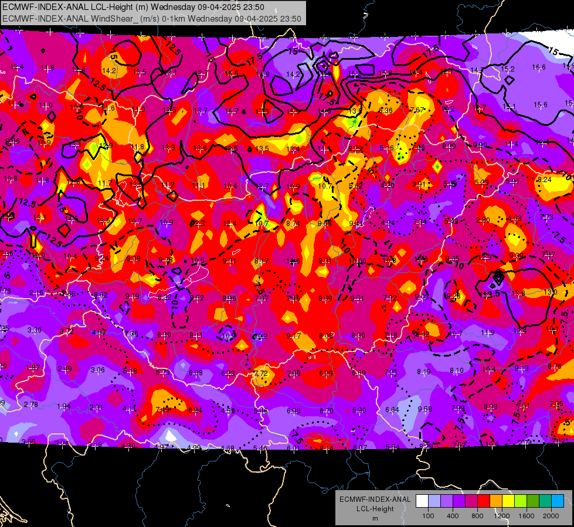Click the legend value 800
Viewport: 574px width, 527px height.
[x=477, y=516]
